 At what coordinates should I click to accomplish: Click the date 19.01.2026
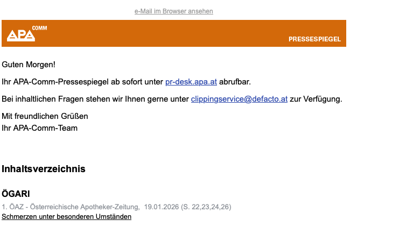tap(161, 207)
